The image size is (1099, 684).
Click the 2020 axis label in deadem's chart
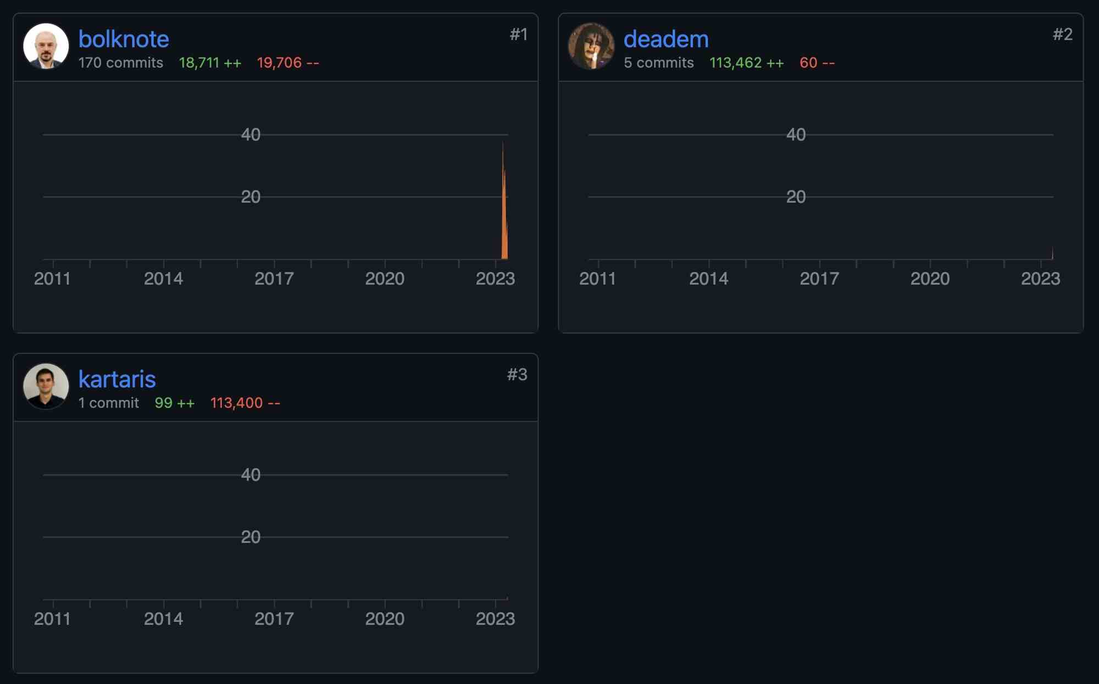pyautogui.click(x=930, y=279)
